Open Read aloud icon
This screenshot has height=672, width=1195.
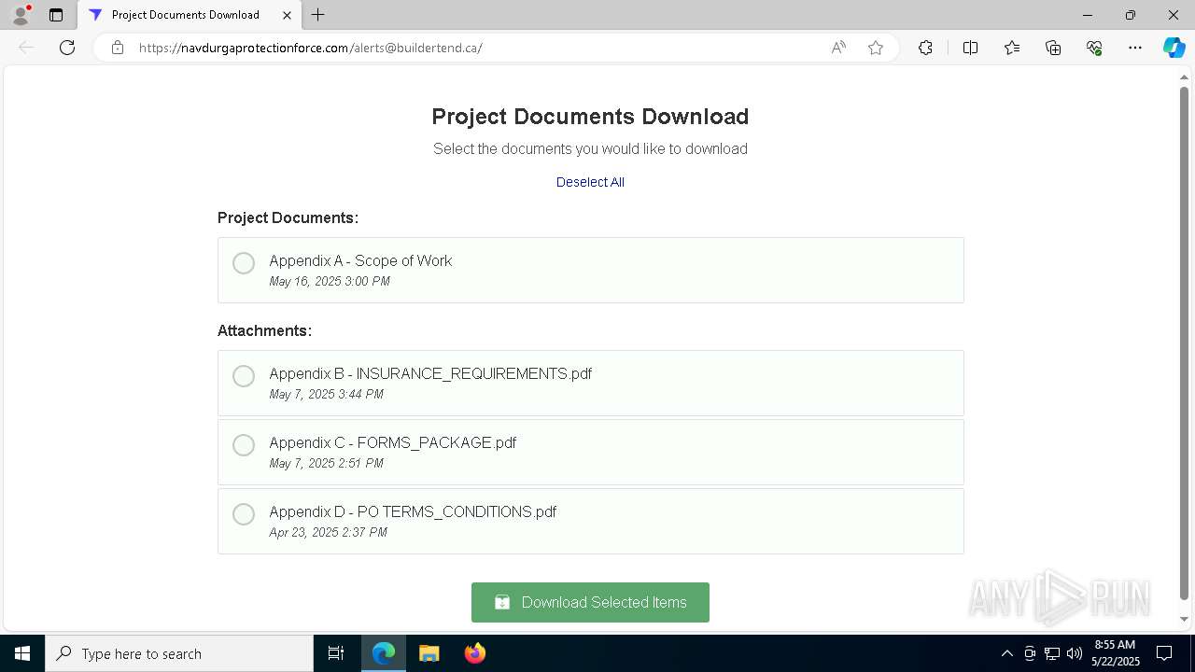coord(838,48)
